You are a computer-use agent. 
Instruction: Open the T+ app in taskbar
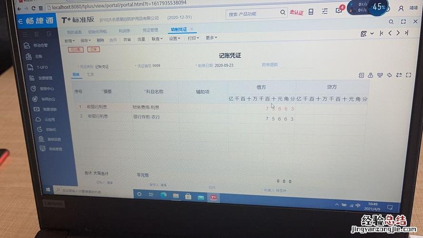[x=213, y=198]
